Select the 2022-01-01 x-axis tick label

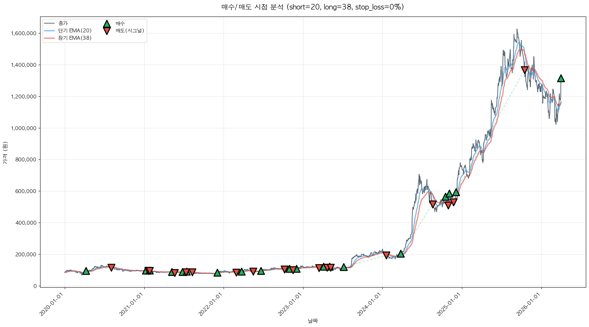coord(211,304)
